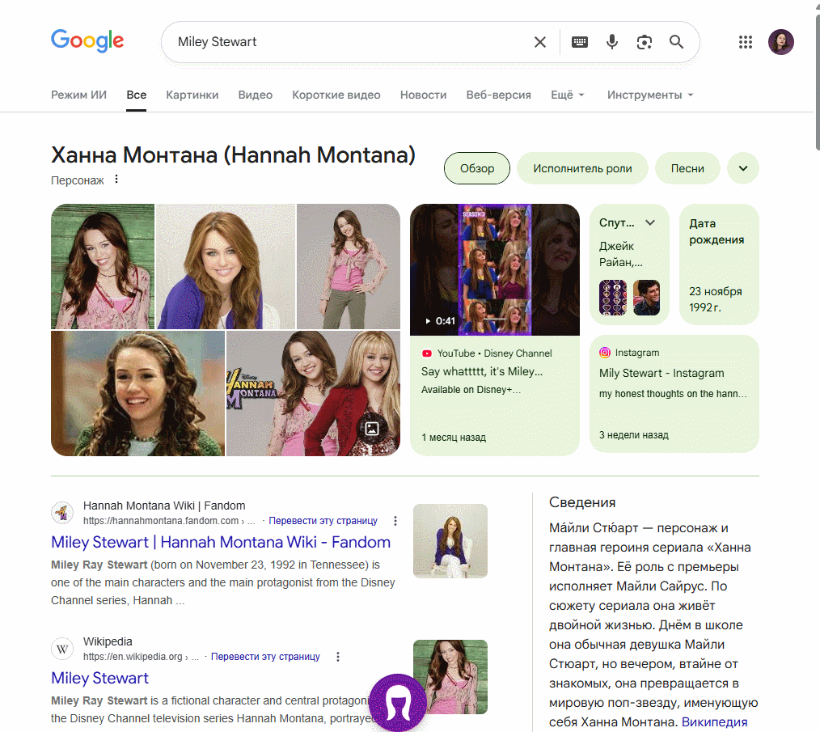Select the Исполнитель роли chip
Screen dimensions: 820x732
pyautogui.click(x=582, y=168)
